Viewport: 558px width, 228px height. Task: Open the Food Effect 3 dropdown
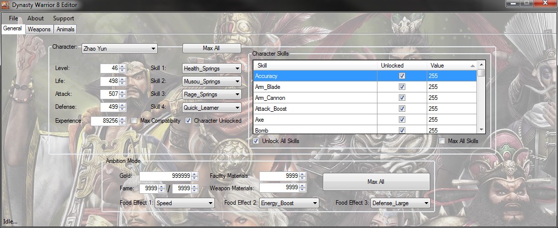click(400, 203)
